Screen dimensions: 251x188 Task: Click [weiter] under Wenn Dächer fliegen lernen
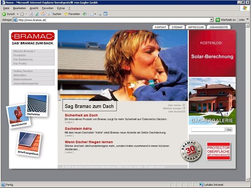click(69, 152)
